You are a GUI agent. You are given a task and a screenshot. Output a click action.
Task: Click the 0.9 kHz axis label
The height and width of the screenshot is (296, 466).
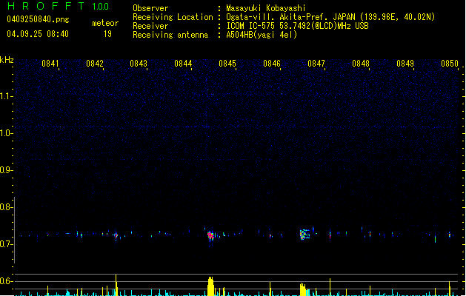6,170
